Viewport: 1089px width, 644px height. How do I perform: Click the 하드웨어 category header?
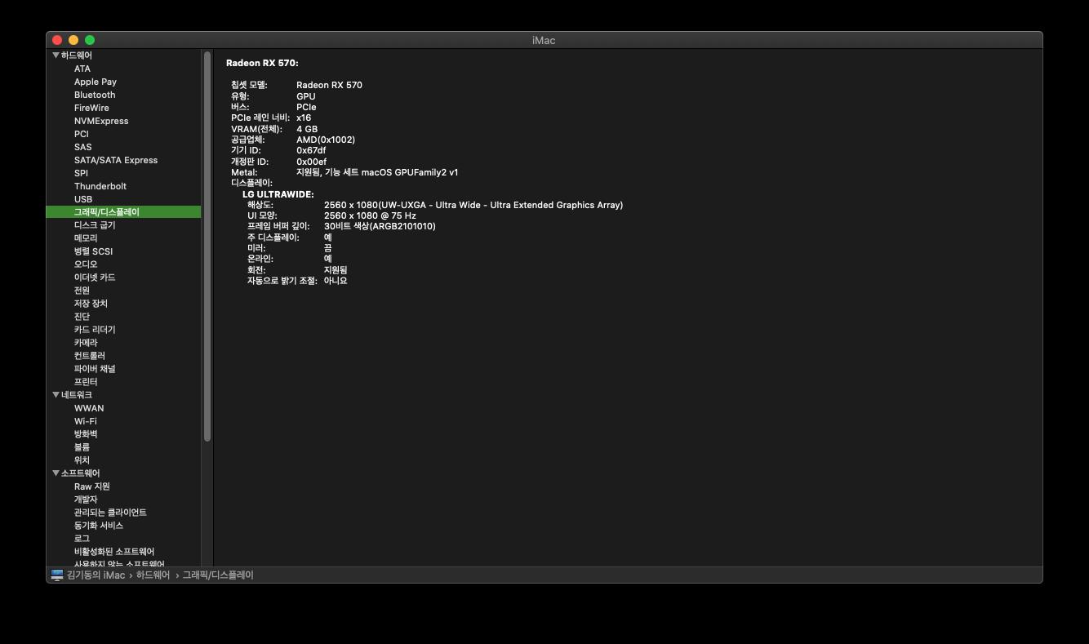[77, 56]
